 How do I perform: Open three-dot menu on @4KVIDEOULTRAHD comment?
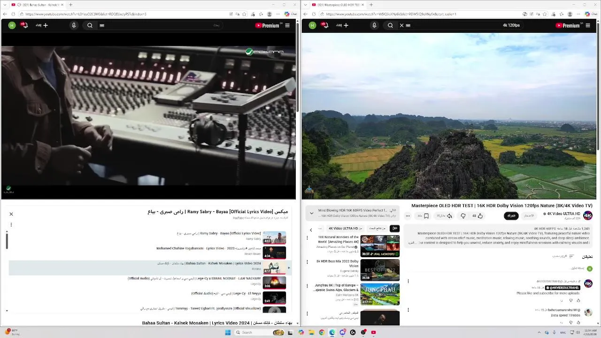[408, 281]
